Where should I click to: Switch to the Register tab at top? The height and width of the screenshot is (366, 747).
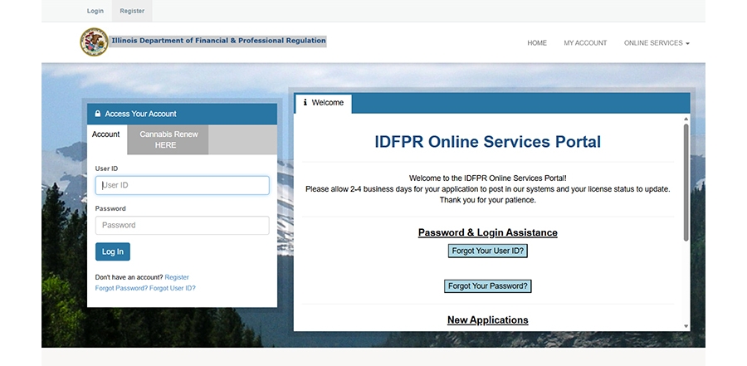point(132,12)
